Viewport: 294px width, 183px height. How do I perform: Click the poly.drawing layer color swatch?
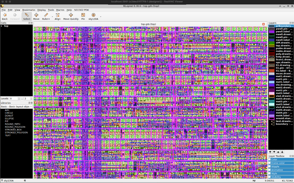click(x=271, y=54)
